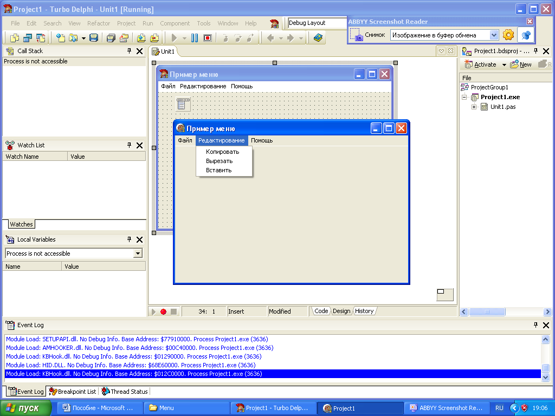Click the Save All toolbar icon
This screenshot has height=416, width=555.
(111, 37)
